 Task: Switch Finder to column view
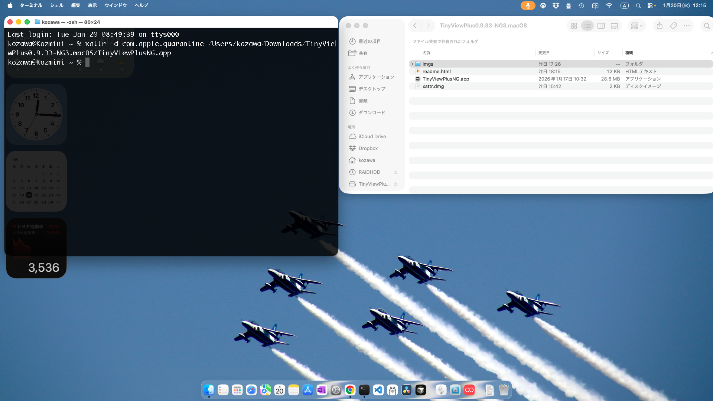click(x=601, y=26)
